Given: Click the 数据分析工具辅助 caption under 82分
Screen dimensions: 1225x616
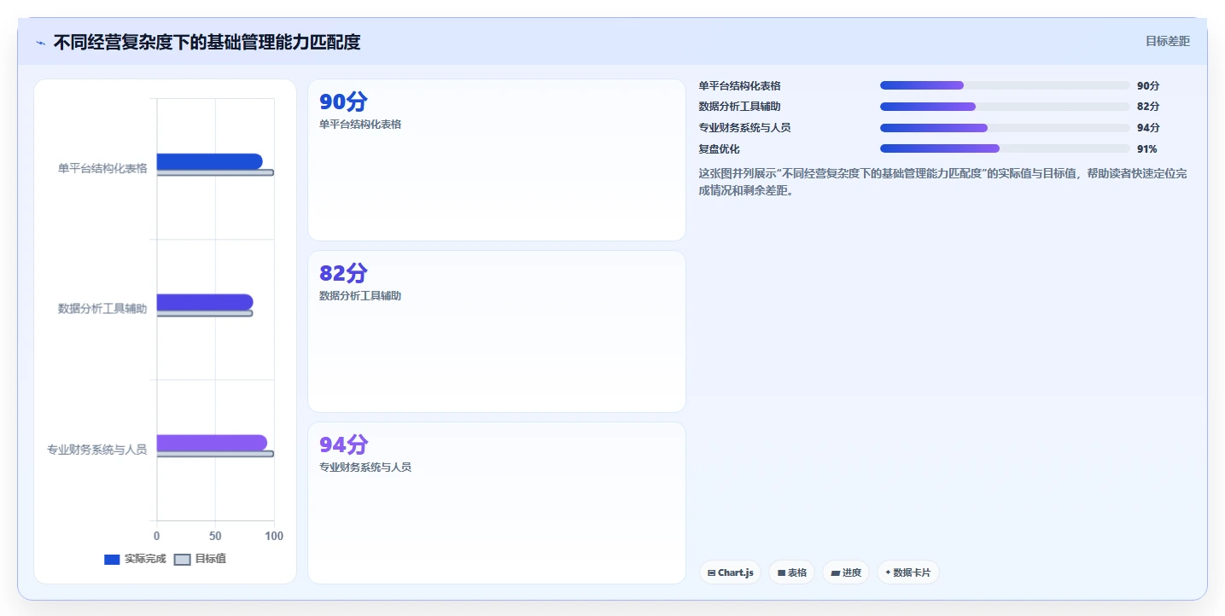Looking at the screenshot, I should pos(360,296).
